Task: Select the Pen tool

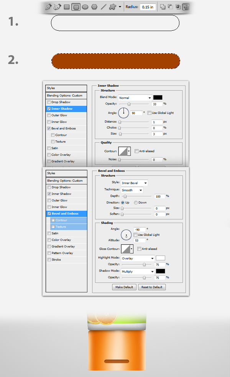Action: [x=48, y=7]
